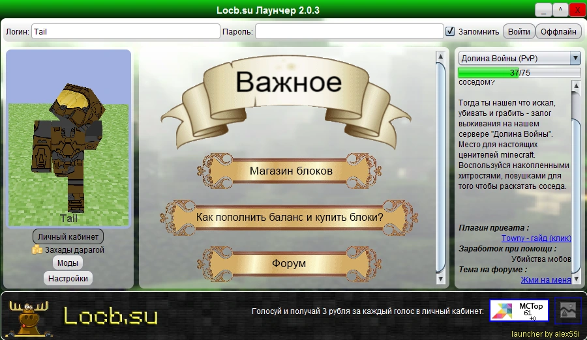587x340 pixels.
Task: Click the server description scroll up arrow
Action: point(576,86)
